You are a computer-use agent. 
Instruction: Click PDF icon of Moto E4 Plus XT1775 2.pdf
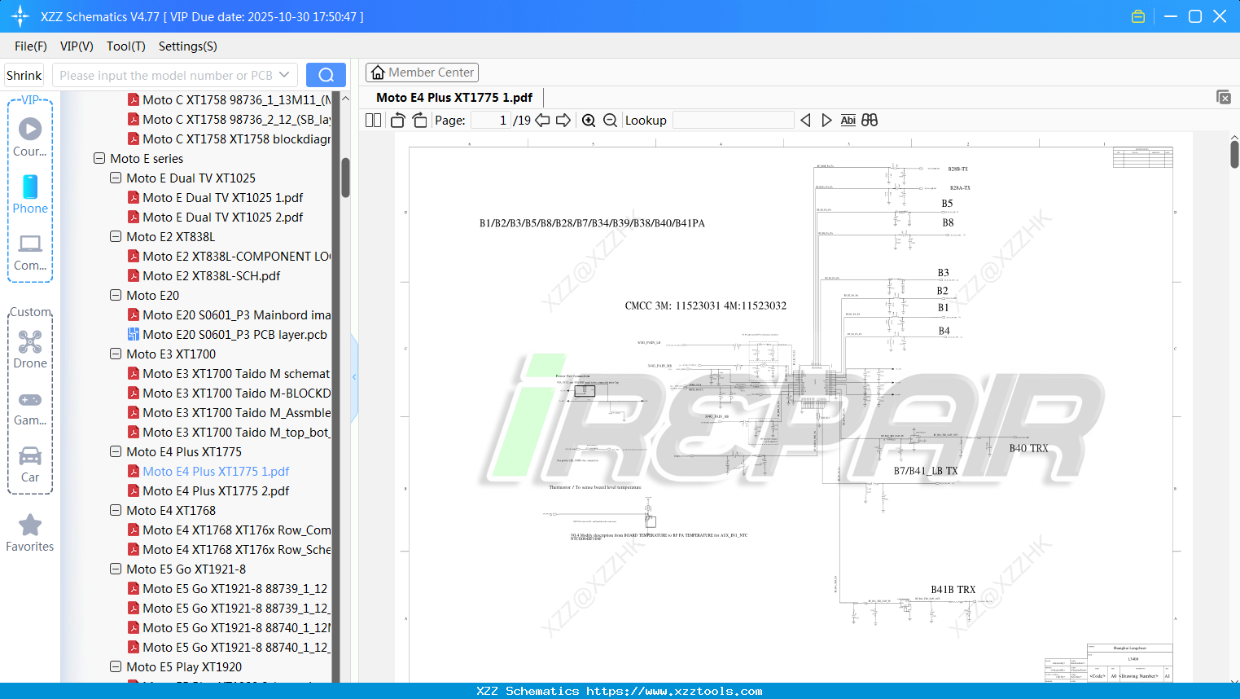click(134, 490)
